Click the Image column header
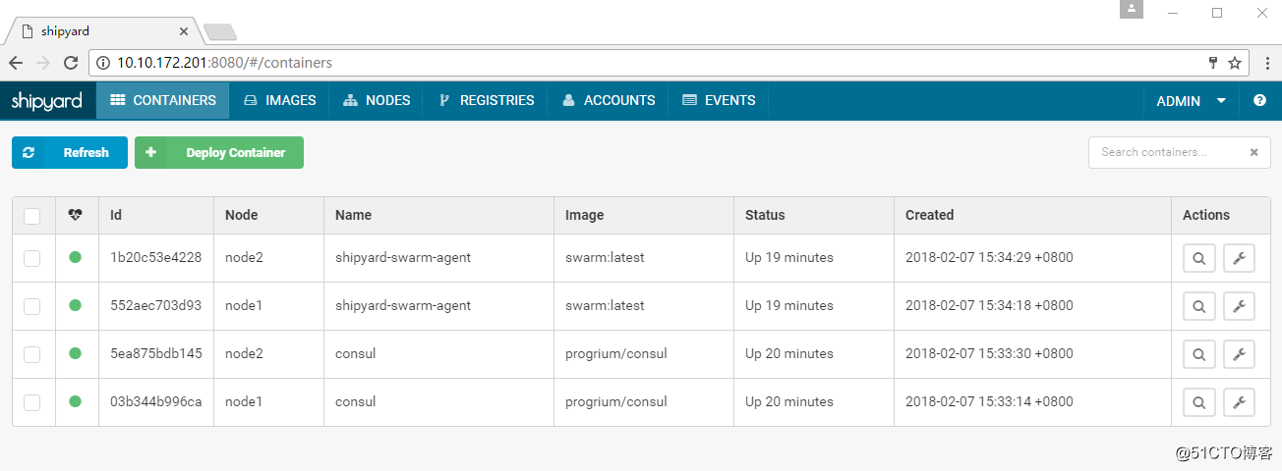The image size is (1282, 471). coord(584,215)
